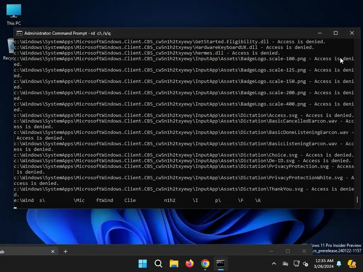Open Firefox from the taskbar
The width and height of the screenshot is (363, 272).
pos(190,263)
